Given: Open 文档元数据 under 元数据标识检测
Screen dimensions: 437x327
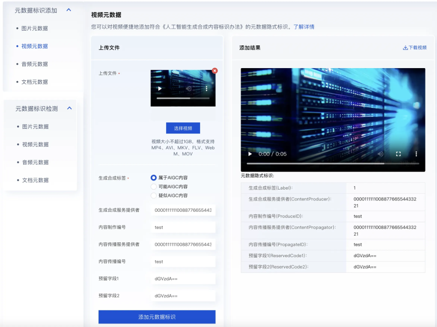Looking at the screenshot, I should coord(35,180).
